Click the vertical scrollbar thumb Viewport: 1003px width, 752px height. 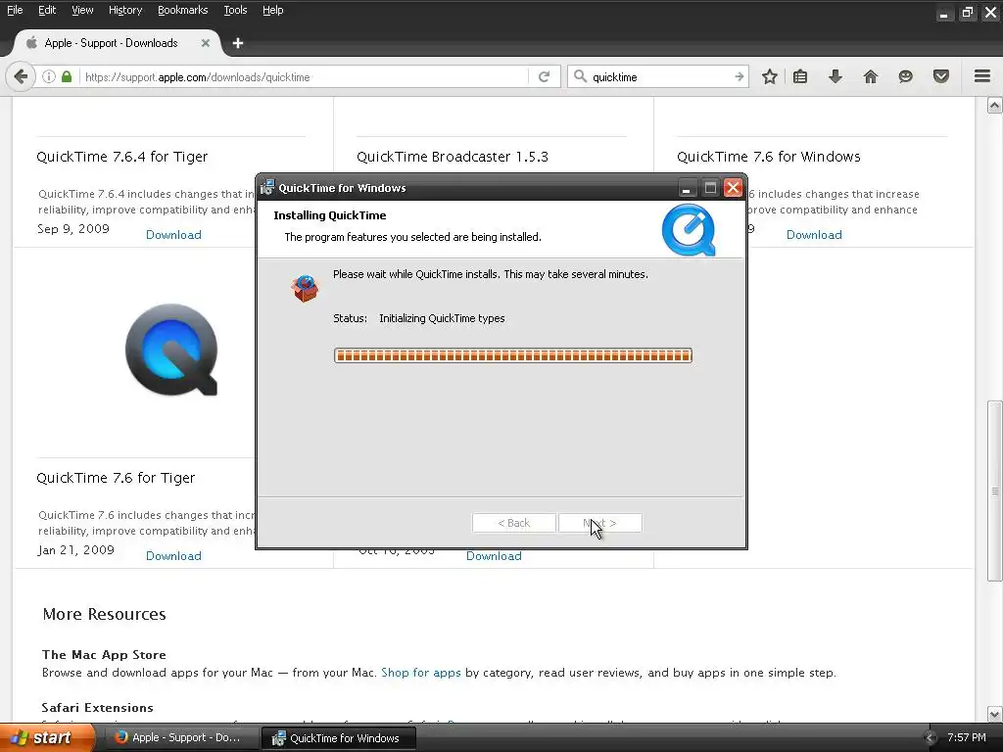pos(994,492)
